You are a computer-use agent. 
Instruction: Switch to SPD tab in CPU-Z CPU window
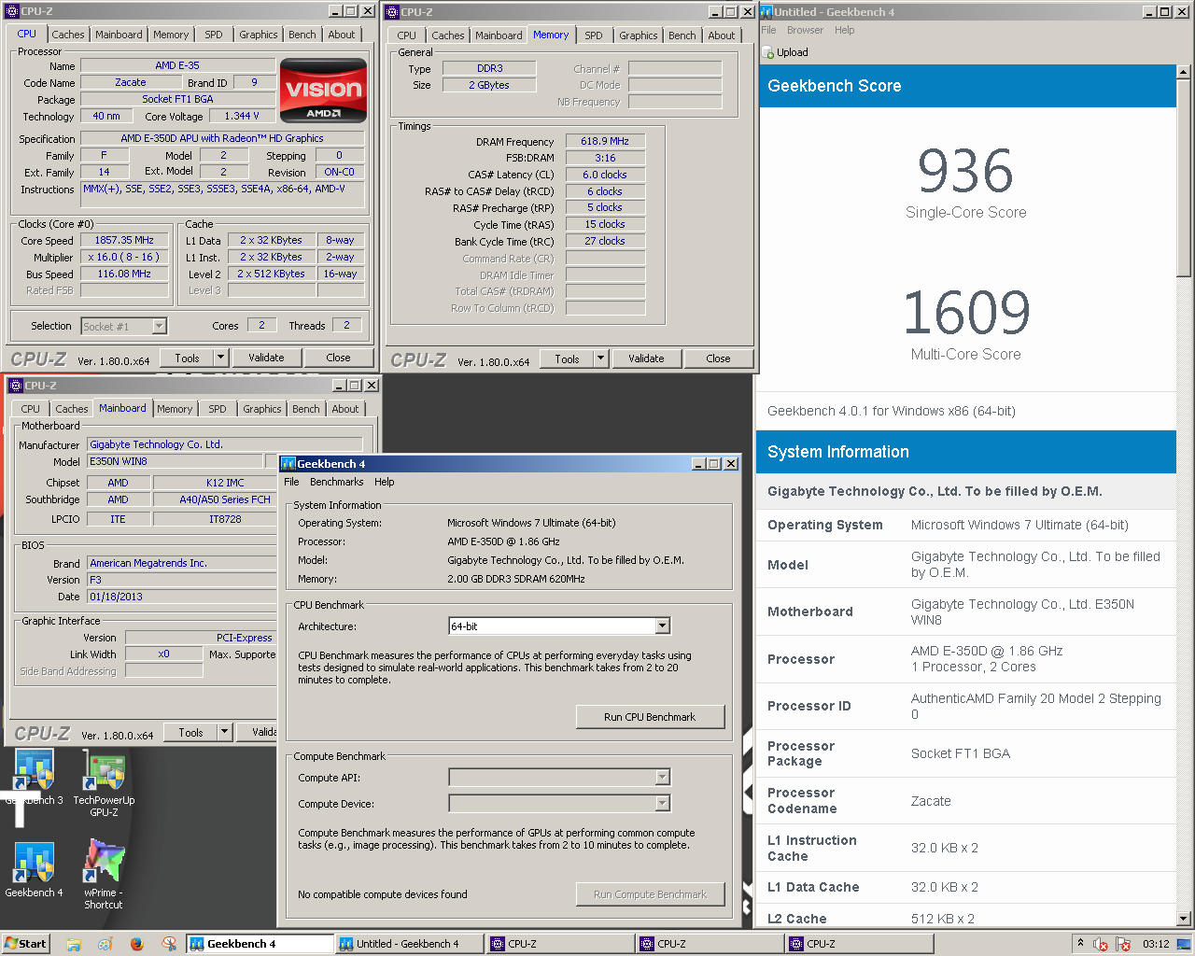pos(214,35)
